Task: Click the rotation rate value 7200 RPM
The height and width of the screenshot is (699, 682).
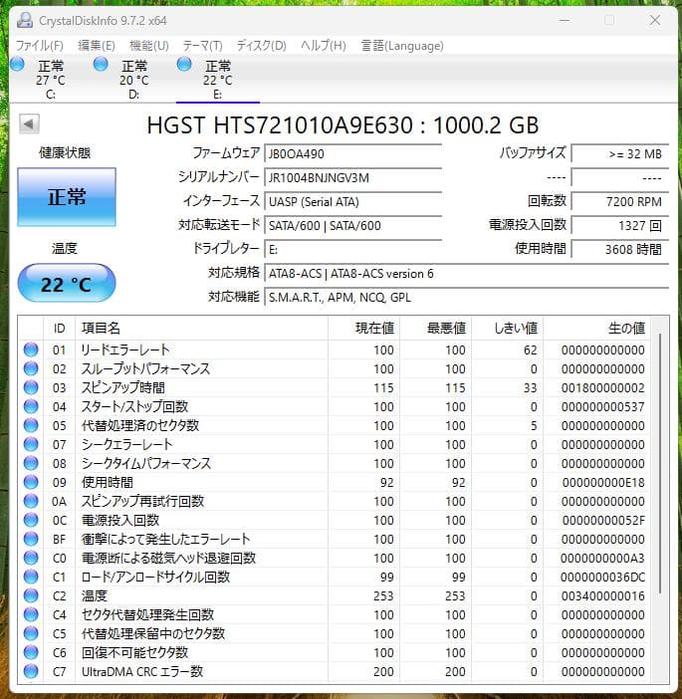Action: point(620,201)
